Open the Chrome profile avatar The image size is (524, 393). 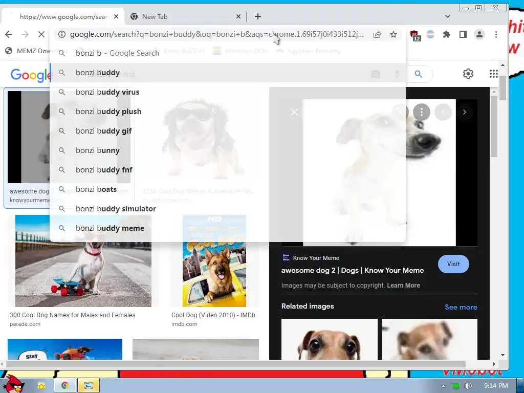[479, 34]
